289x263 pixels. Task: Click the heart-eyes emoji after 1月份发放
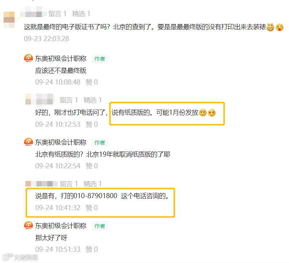click(212, 113)
